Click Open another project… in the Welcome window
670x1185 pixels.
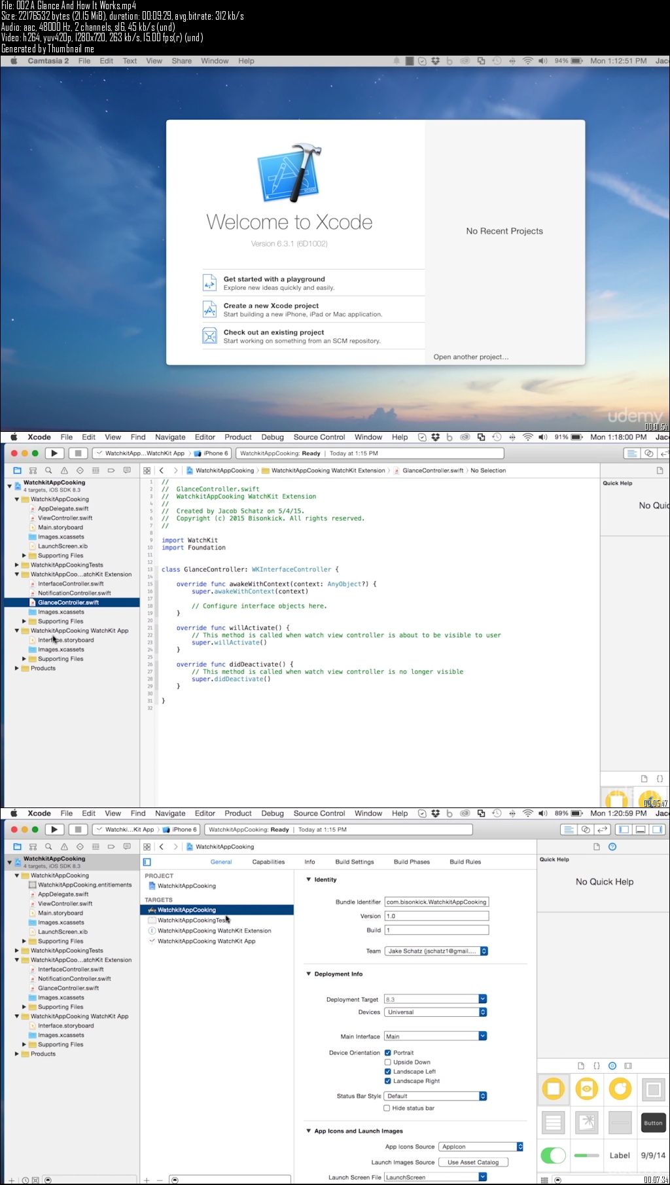[470, 357]
